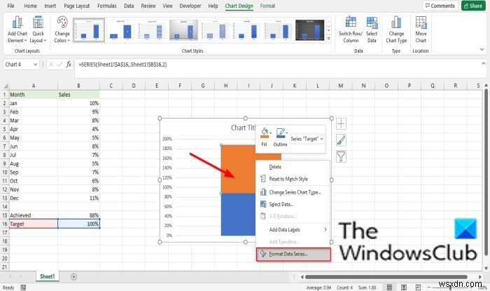Switch to Page Break Preview

pyautogui.click(x=418, y=287)
